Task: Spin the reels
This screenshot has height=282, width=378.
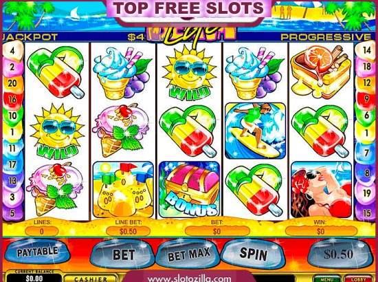Action: click(253, 254)
